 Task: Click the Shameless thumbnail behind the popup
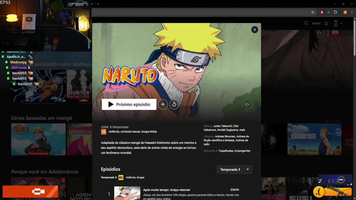pos(274,189)
